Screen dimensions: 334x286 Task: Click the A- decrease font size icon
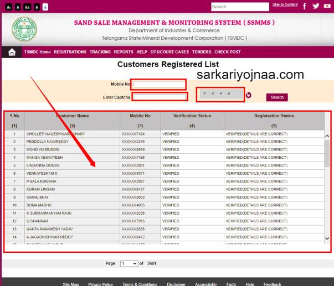(x=9, y=7)
